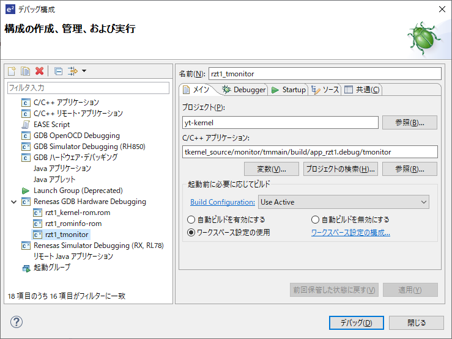Click the C/C++ アプリケーション path field
Image resolution: width=452 pixels, height=339 pixels.
[310, 152]
